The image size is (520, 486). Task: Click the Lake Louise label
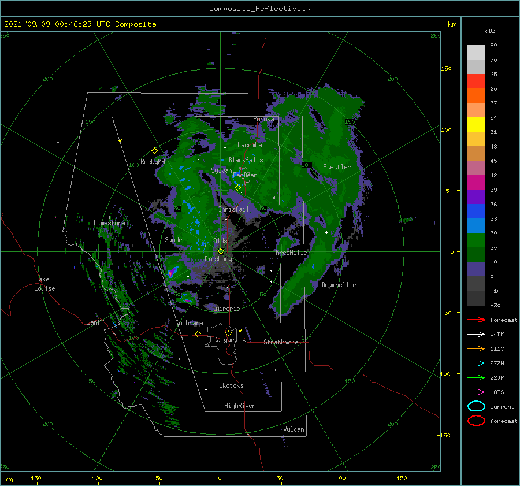point(44,284)
